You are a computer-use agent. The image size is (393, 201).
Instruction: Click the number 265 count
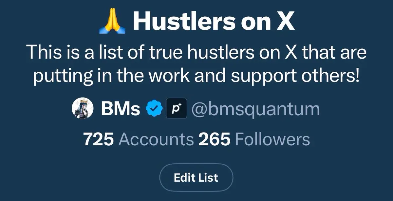click(214, 139)
